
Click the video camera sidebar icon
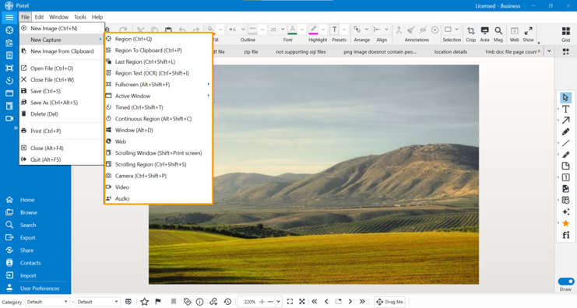[9, 118]
